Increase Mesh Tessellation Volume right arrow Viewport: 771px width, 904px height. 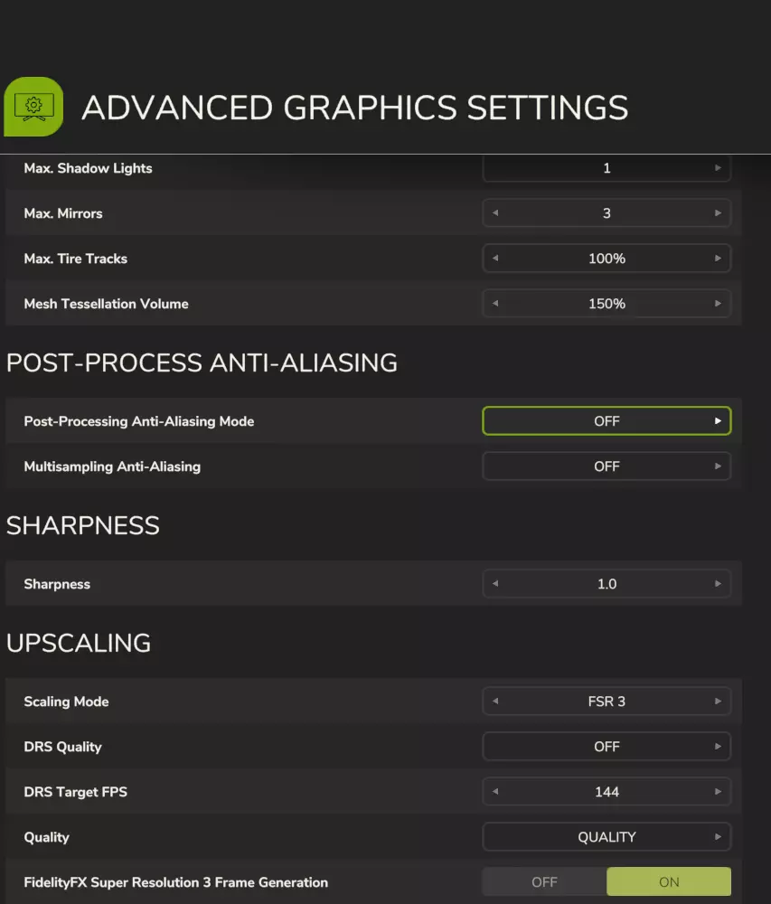(x=718, y=304)
